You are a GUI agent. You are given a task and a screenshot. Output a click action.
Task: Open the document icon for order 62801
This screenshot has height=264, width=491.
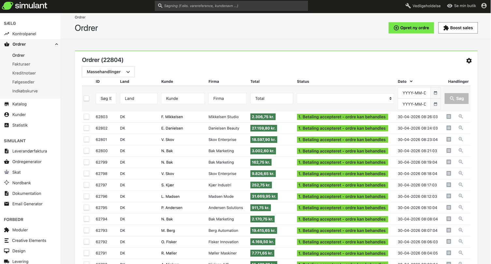(x=449, y=139)
